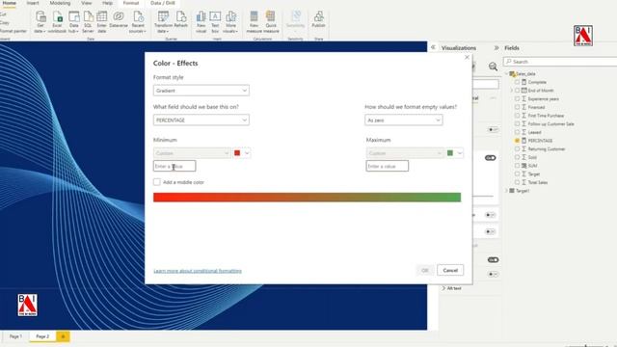Viewport: 617px width, 347px height.
Task: Tick the Complete field checkbox
Action: click(x=517, y=82)
